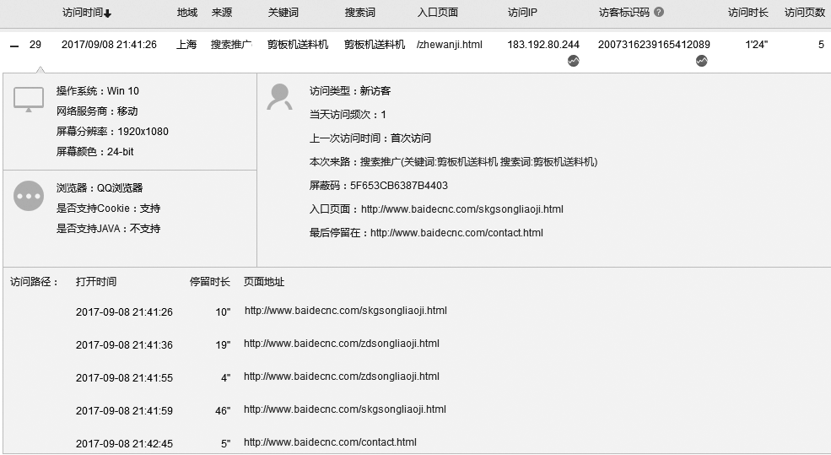This screenshot has width=831, height=455.
Task: Open the contact.html link visited at 21:42:45
Action: (x=330, y=442)
